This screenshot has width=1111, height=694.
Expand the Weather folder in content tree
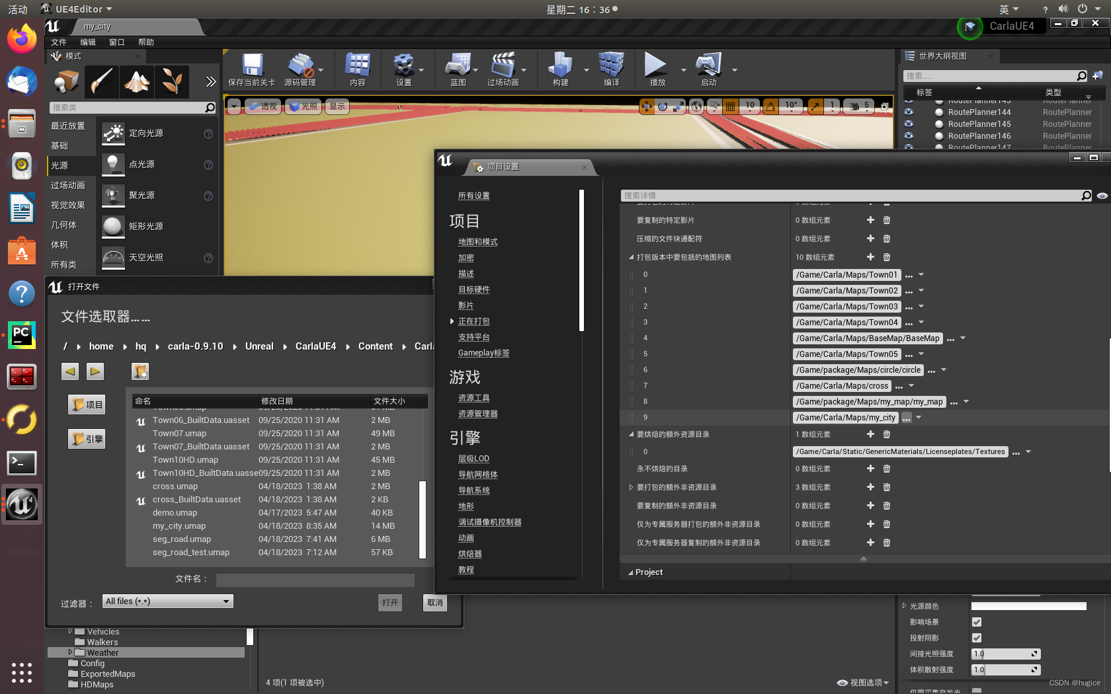tap(70, 652)
